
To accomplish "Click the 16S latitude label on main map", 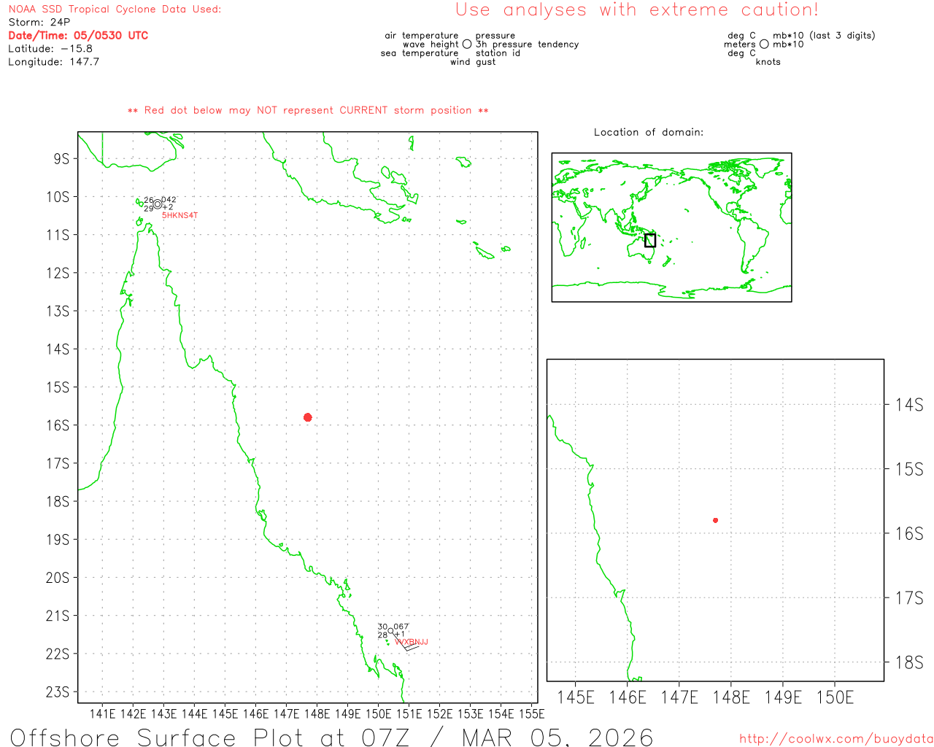I will [x=58, y=425].
